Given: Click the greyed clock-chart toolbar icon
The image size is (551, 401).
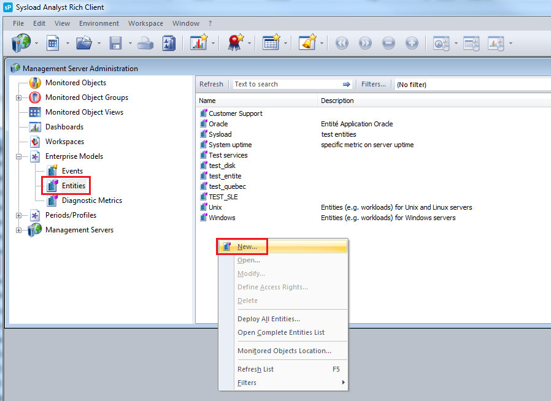Looking at the screenshot, I should point(441,43).
